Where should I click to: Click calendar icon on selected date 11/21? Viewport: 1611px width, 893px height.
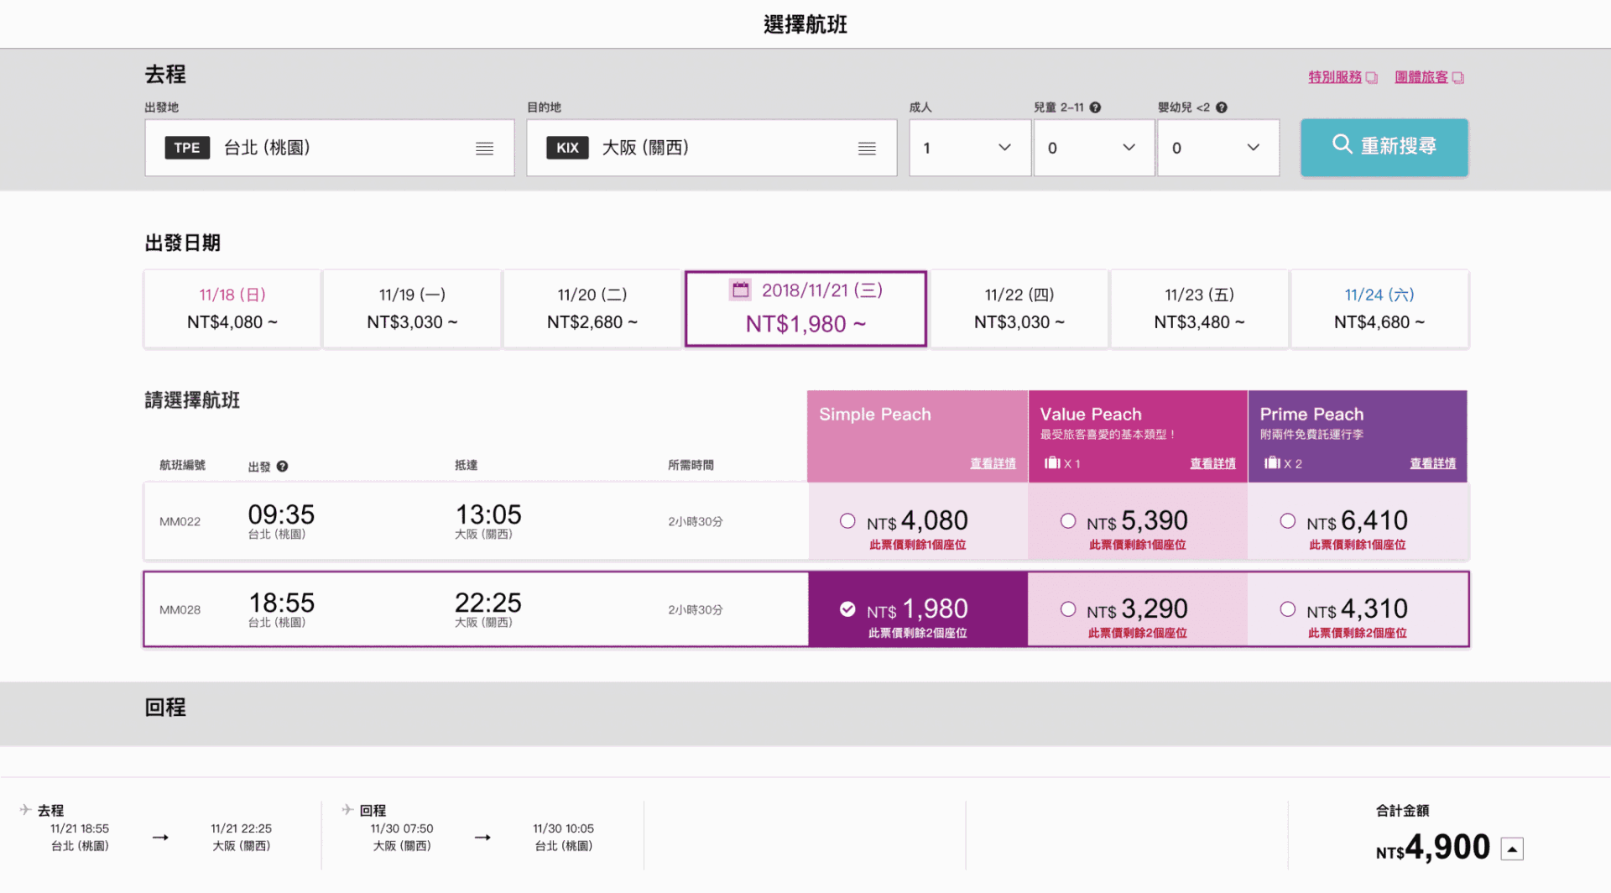coord(740,290)
